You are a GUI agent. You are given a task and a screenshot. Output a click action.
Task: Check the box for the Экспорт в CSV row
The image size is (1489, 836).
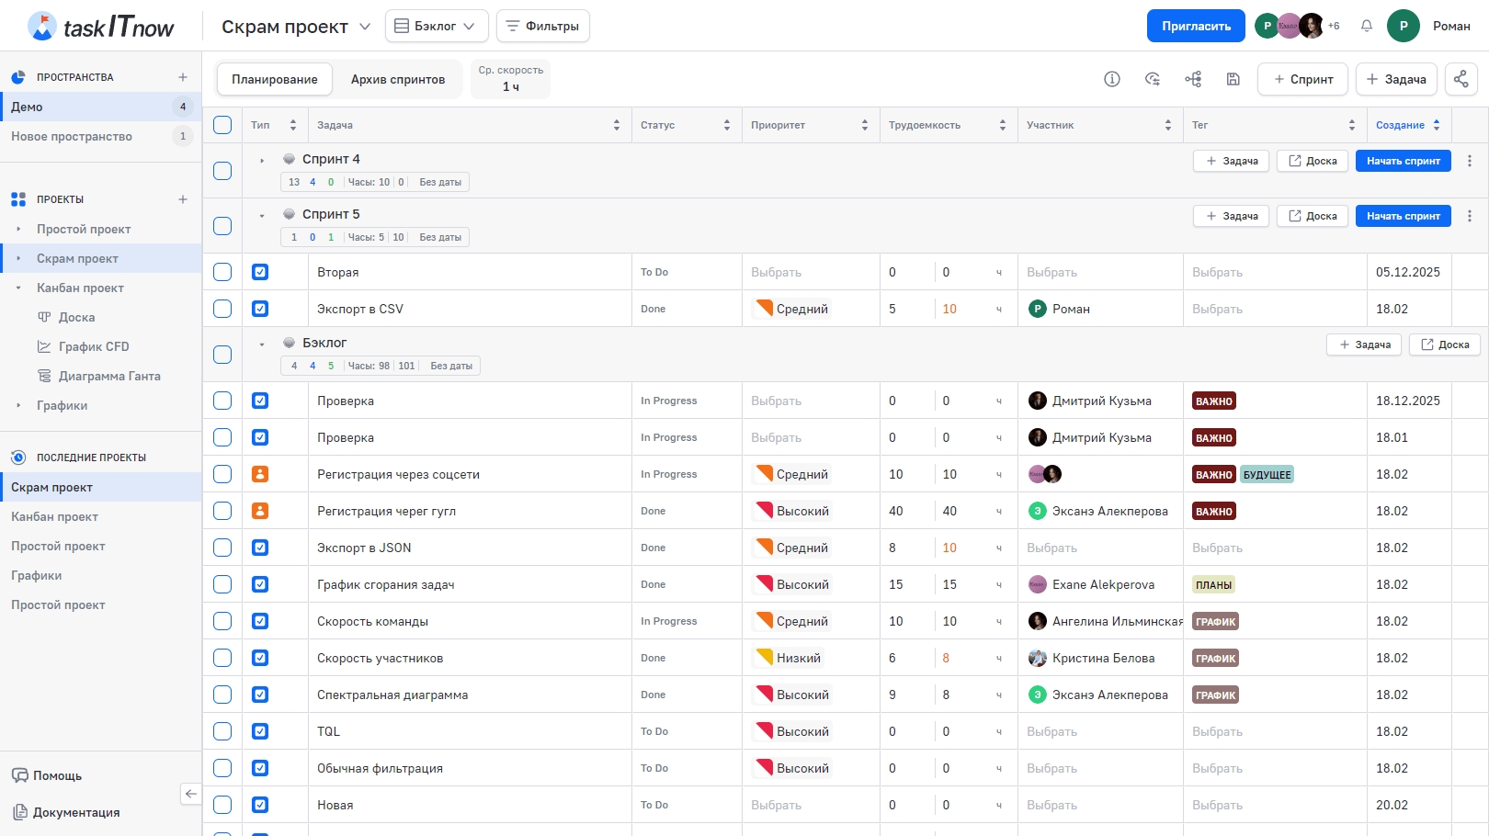222,309
